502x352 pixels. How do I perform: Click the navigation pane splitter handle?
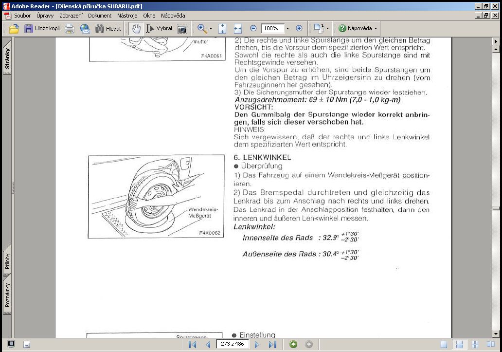point(13,188)
